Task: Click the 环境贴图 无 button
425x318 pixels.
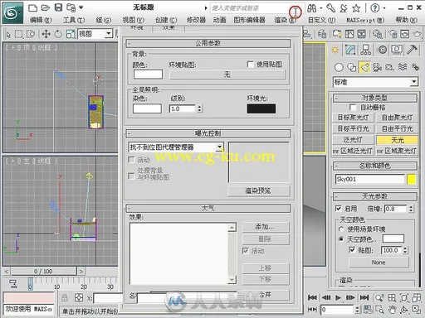Action: tap(227, 75)
